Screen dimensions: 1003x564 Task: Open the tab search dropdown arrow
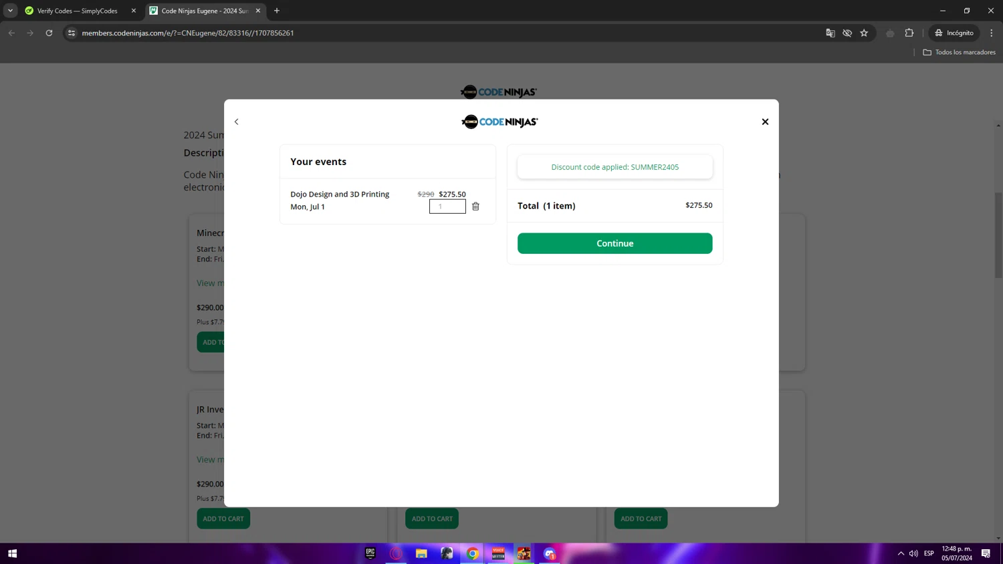point(10,11)
